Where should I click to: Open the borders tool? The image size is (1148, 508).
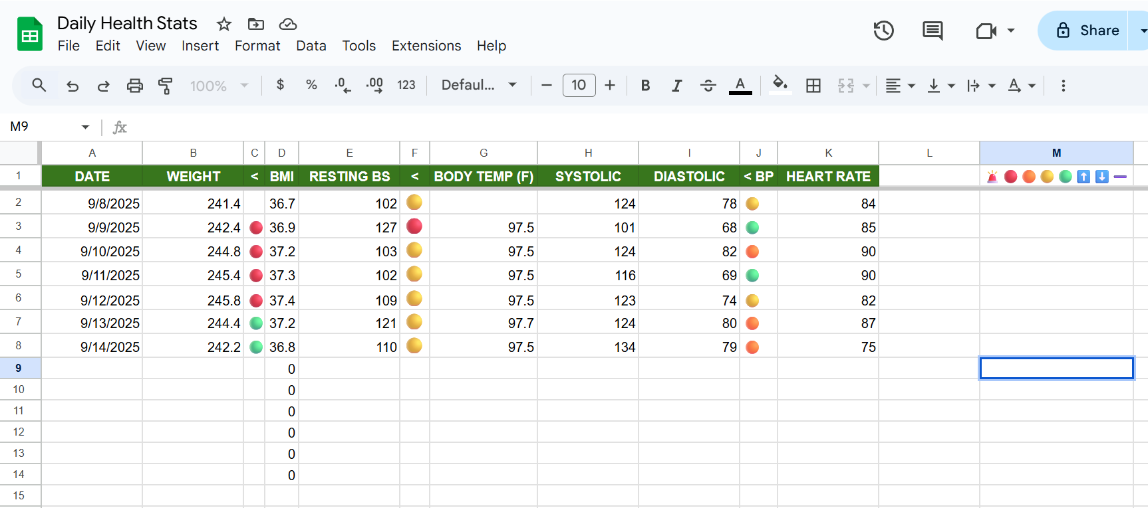(813, 86)
